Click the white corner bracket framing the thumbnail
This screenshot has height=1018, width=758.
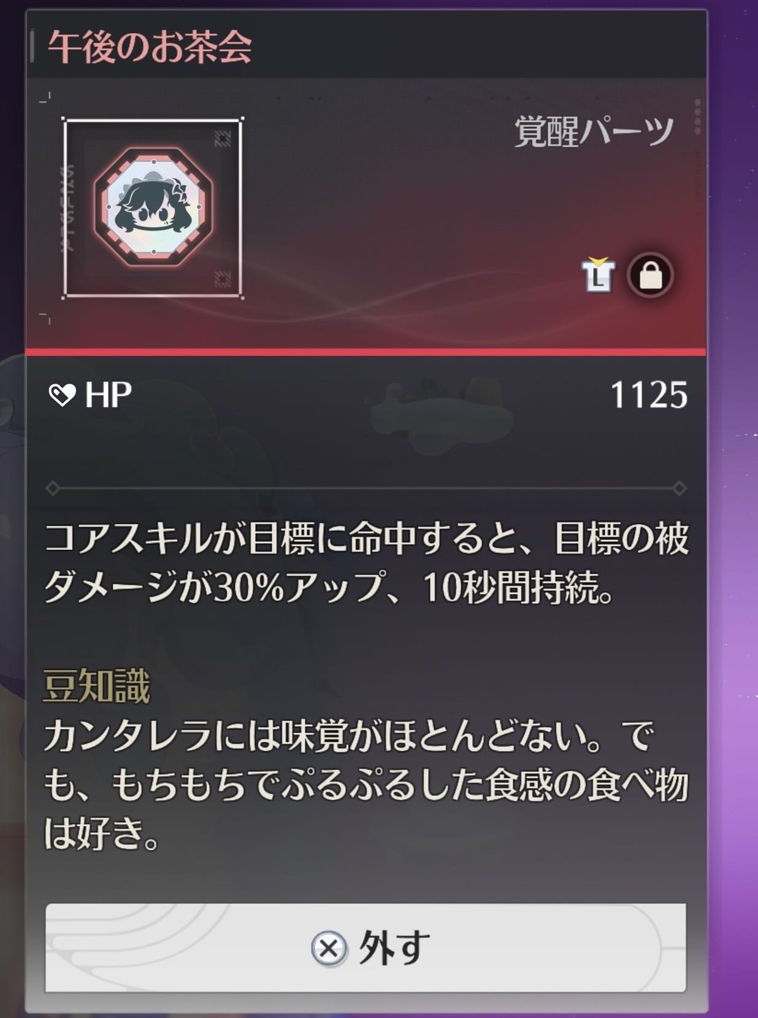153,208
